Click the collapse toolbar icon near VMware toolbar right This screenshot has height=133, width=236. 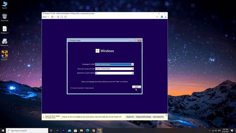click(157, 17)
